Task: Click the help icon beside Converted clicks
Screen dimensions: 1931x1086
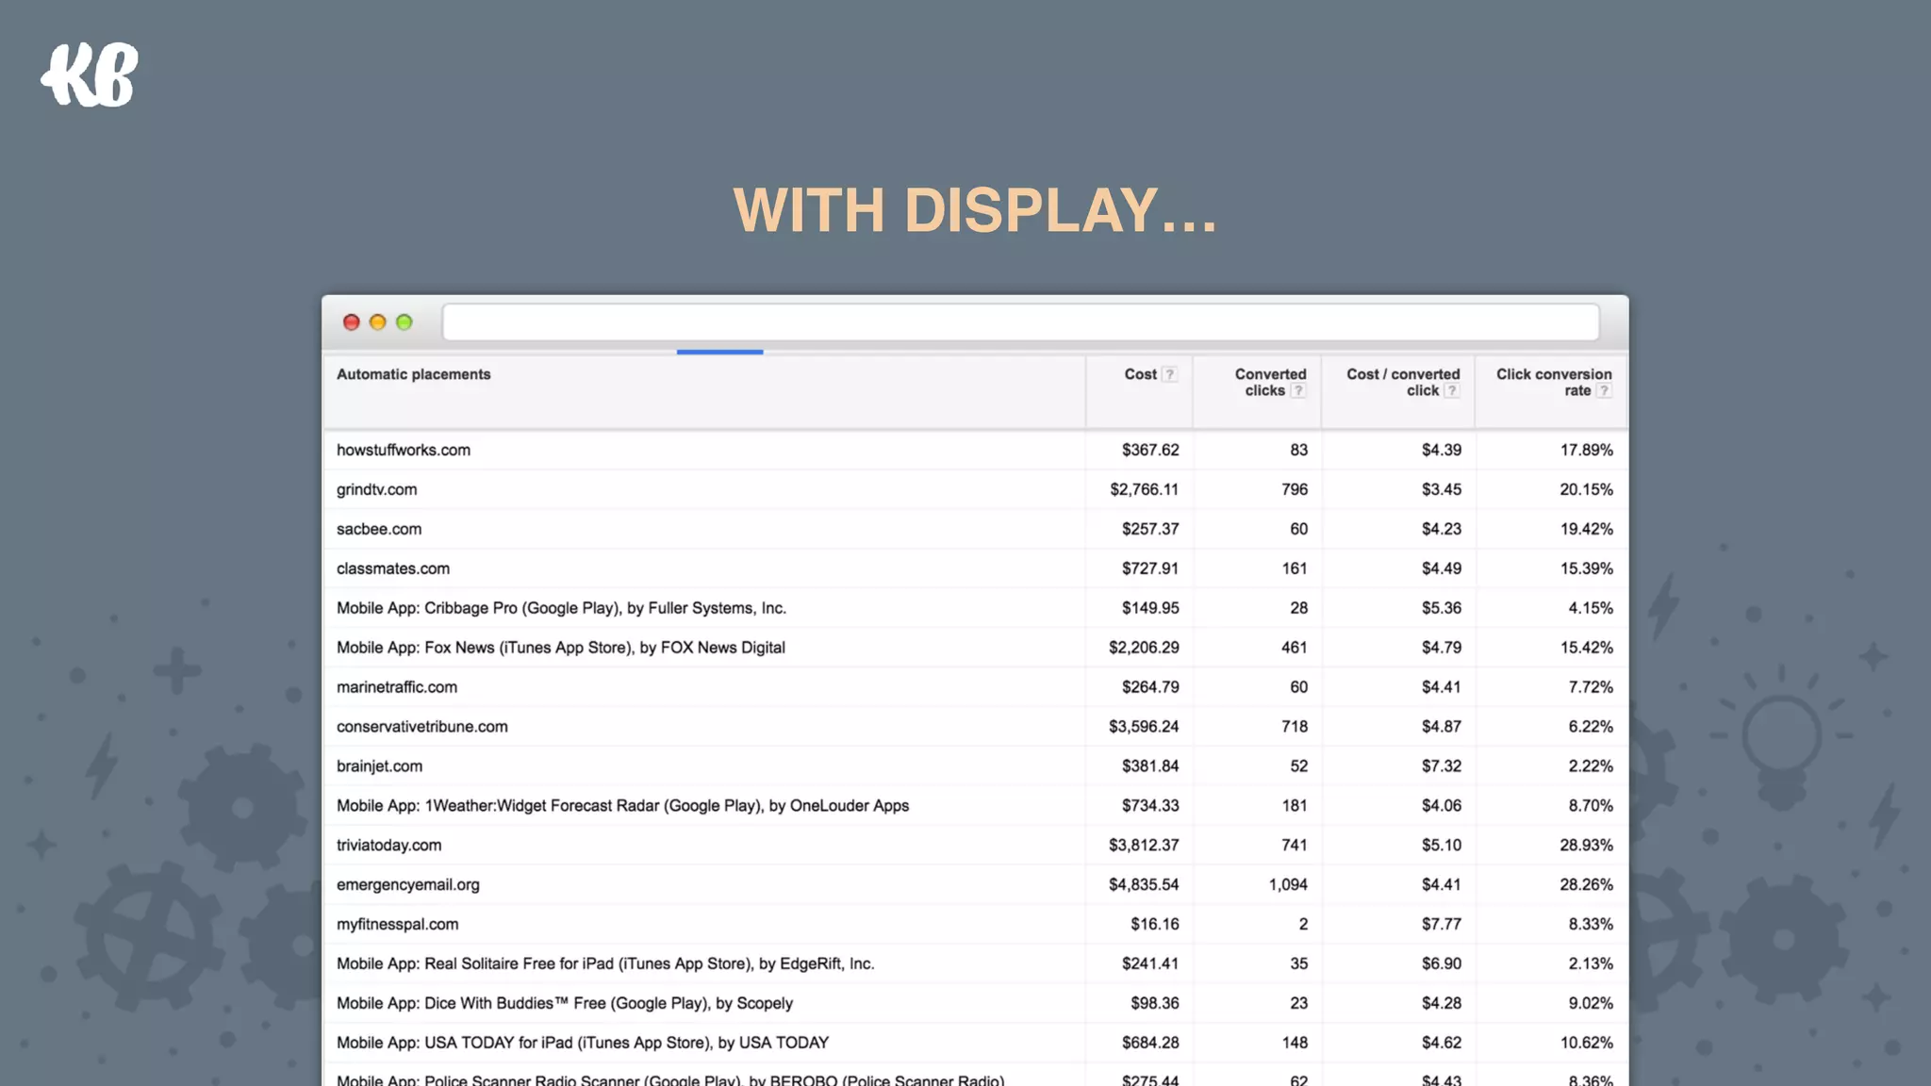Action: pyautogui.click(x=1298, y=391)
